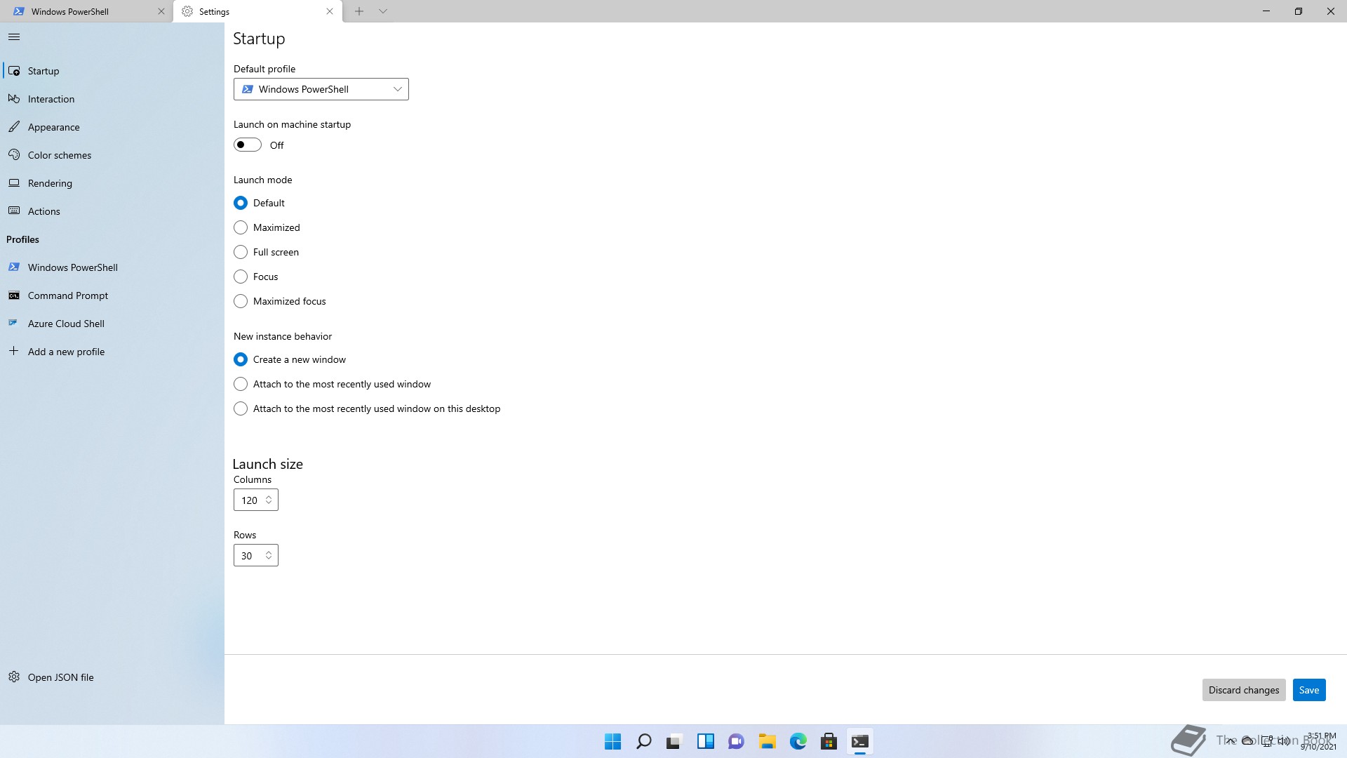
Task: Open Widgets from the taskbar
Action: 705,741
